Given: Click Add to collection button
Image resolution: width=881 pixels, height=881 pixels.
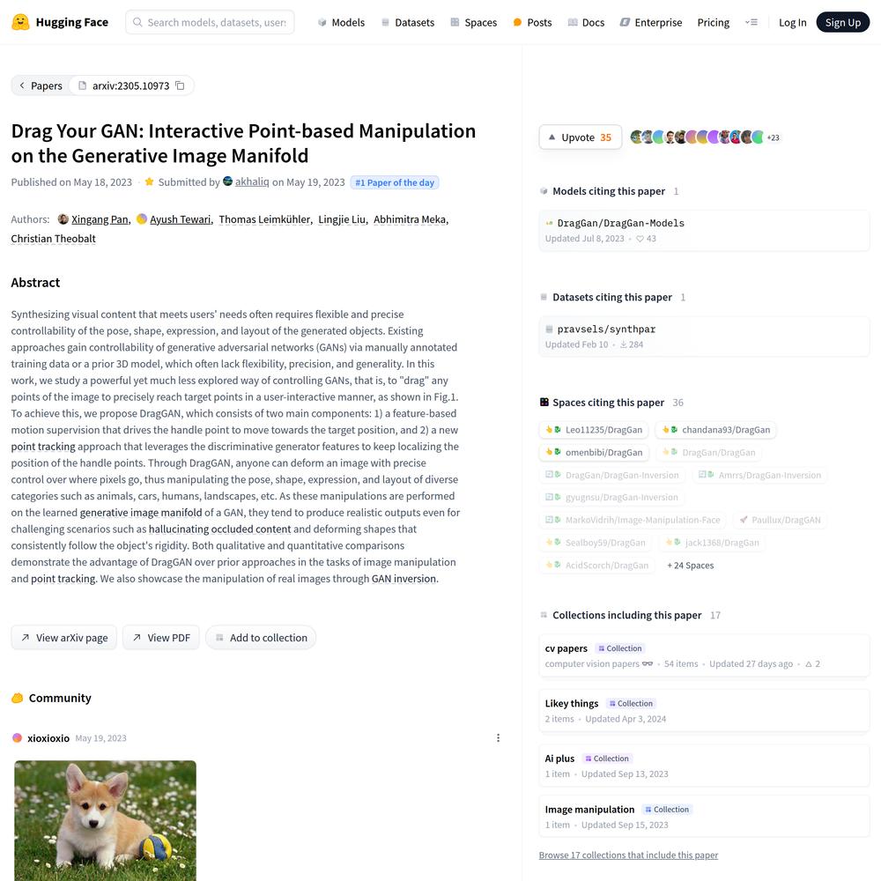Looking at the screenshot, I should (x=261, y=638).
